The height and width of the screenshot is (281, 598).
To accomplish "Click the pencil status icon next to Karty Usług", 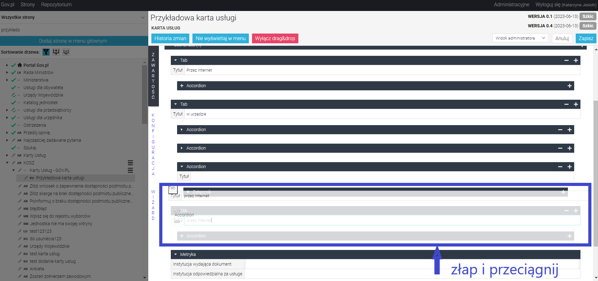I will point(13,155).
